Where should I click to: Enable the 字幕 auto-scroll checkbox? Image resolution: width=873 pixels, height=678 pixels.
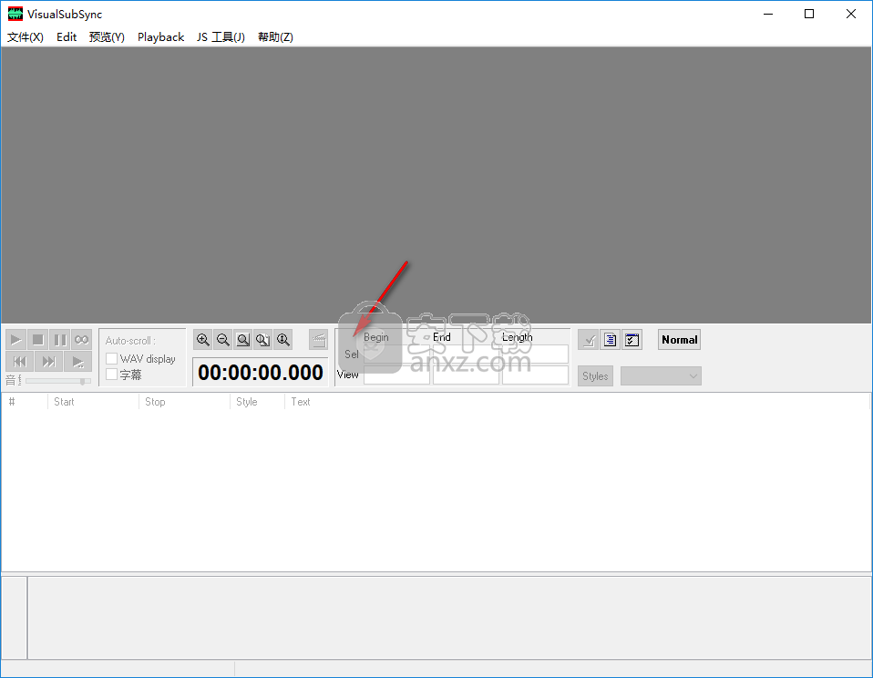[111, 374]
